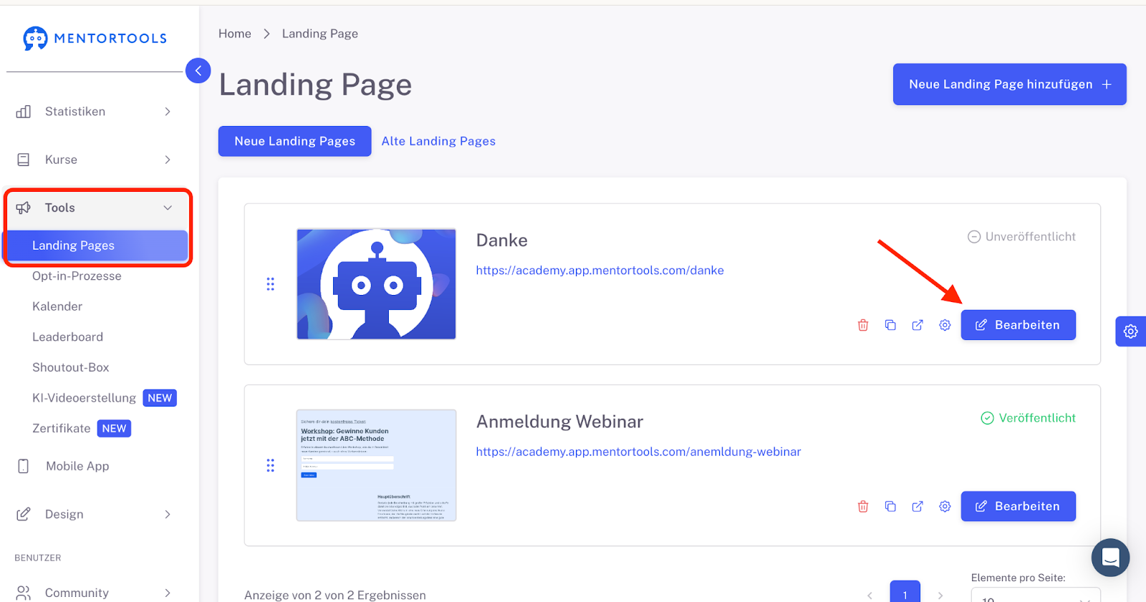Switch to Neue Landing Pages tab

point(295,141)
